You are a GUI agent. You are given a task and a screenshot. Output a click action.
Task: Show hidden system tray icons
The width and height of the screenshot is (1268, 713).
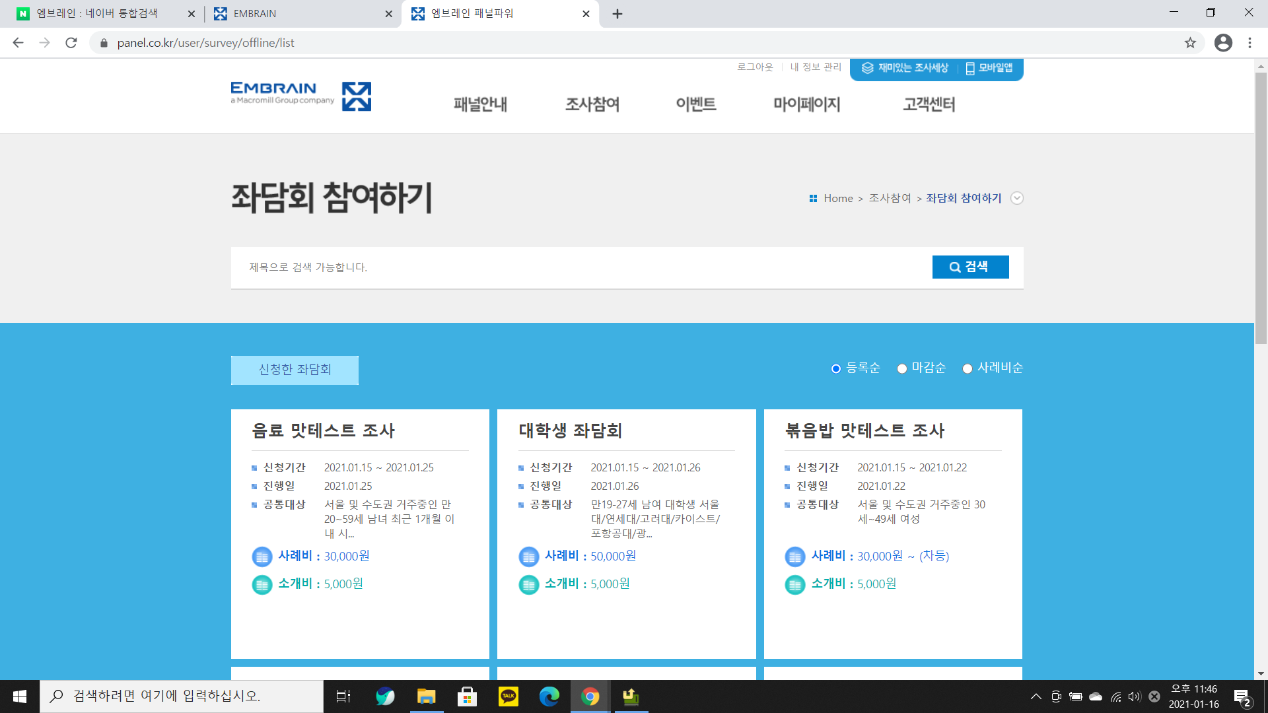pyautogui.click(x=1036, y=696)
